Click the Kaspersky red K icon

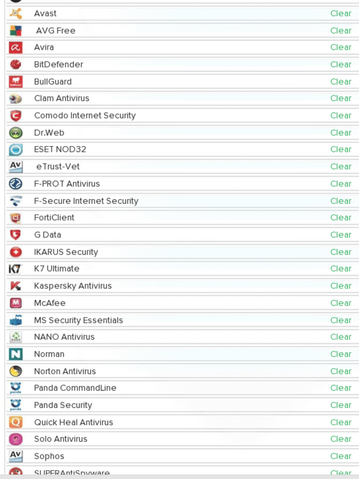pos(15,286)
